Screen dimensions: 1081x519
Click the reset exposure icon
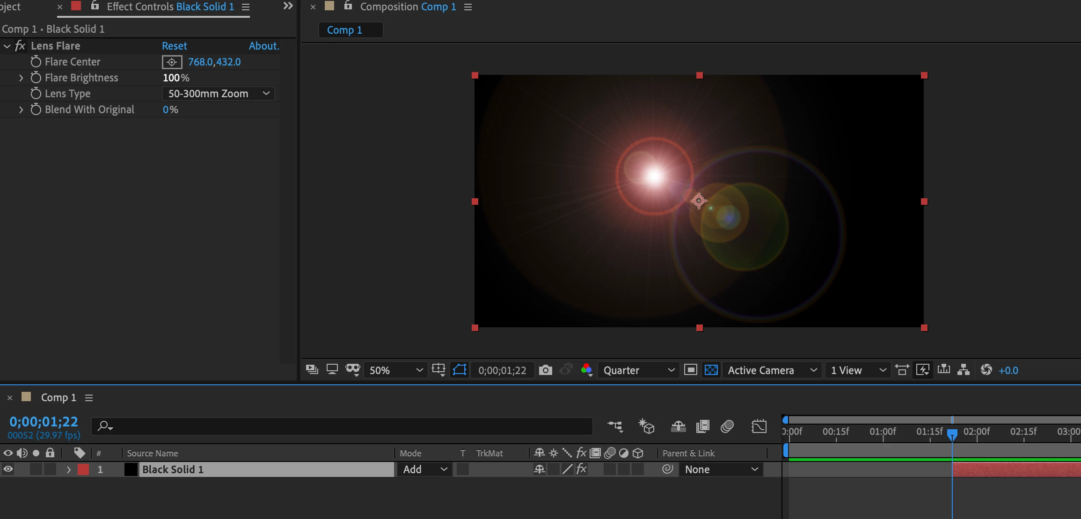point(986,370)
